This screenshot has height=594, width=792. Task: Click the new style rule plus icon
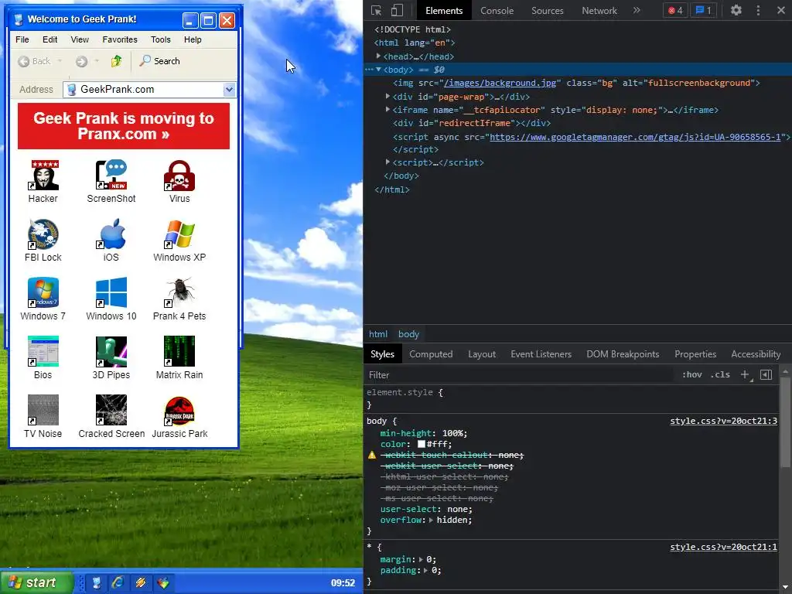(746, 375)
